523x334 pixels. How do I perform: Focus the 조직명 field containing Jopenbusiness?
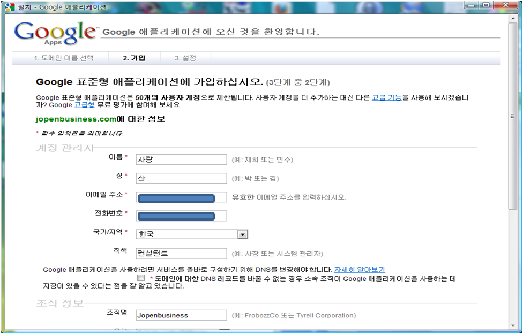(182, 315)
